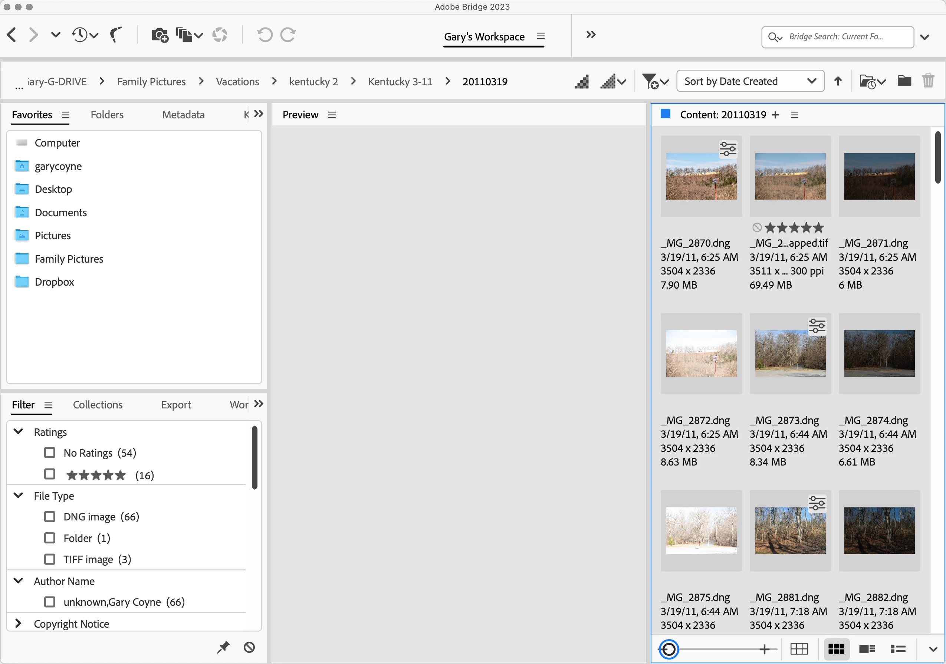The width and height of the screenshot is (946, 664).
Task: Switch to list view icon
Action: pyautogui.click(x=898, y=650)
